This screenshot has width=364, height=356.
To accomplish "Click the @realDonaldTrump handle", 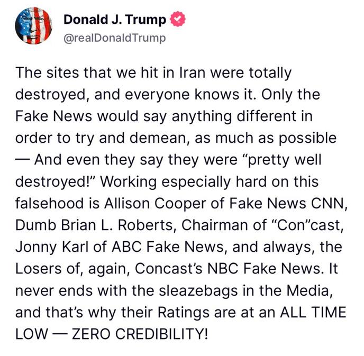I will tap(115, 38).
